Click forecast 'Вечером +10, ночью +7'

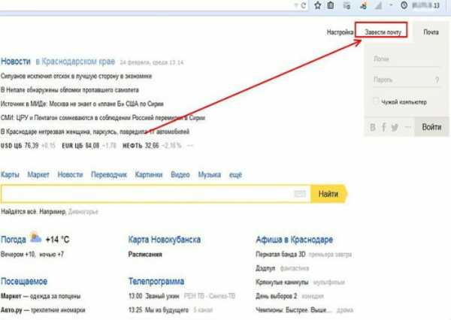[32, 255]
